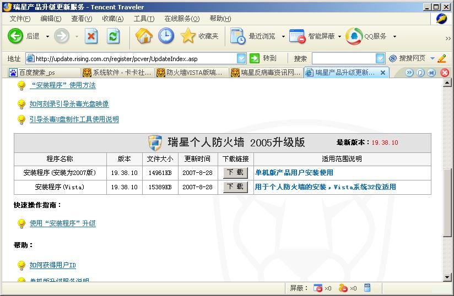
Task: Open the 收藏(A) menu
Action: click(113, 19)
